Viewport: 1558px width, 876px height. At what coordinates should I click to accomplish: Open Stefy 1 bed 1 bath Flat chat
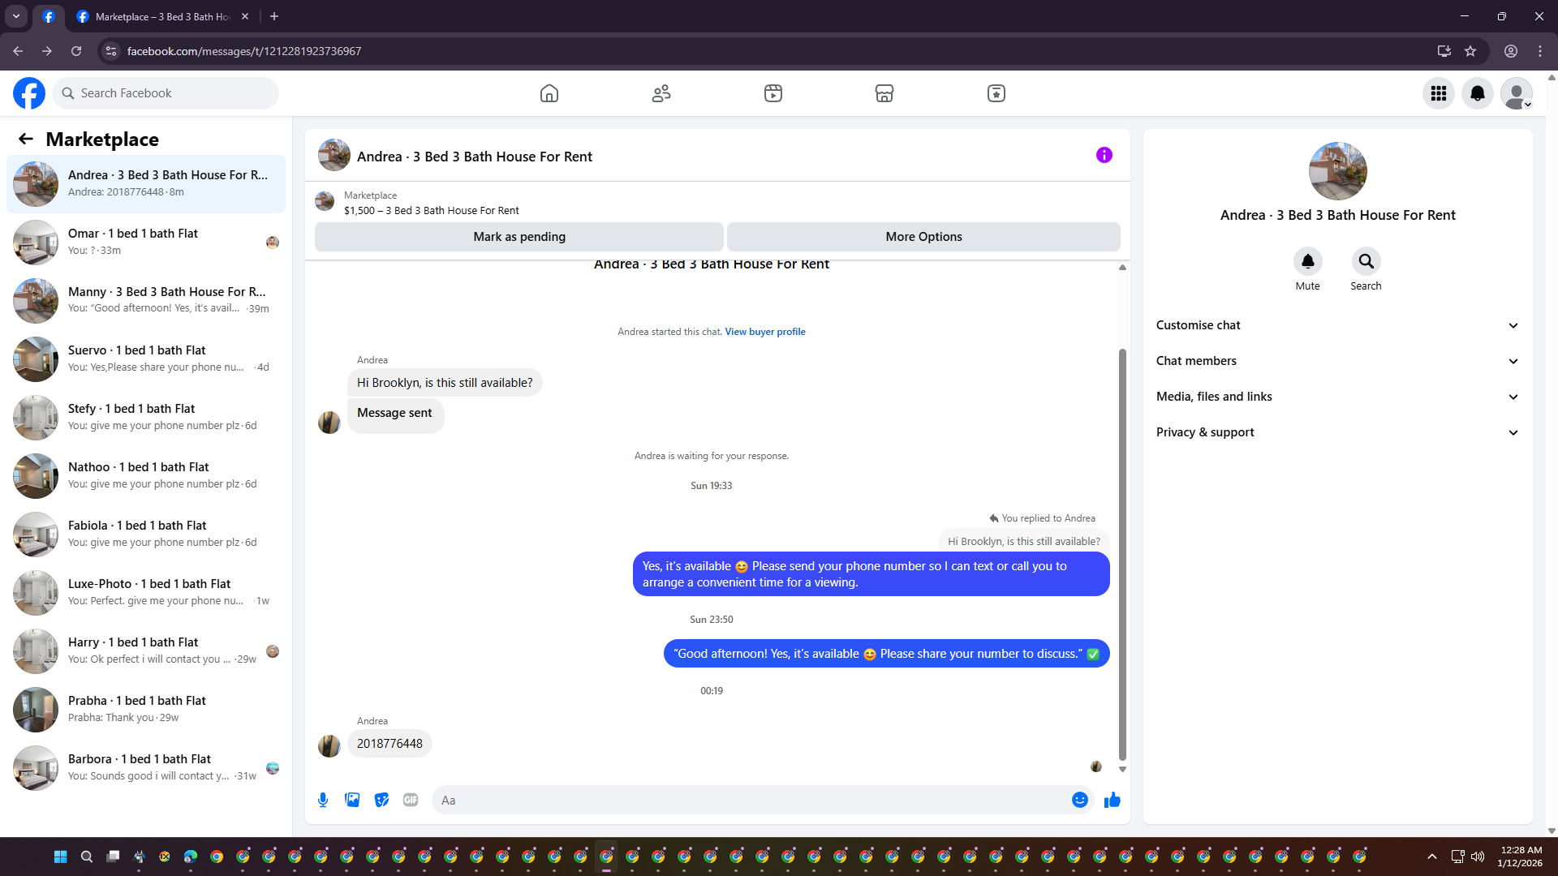[x=146, y=418]
